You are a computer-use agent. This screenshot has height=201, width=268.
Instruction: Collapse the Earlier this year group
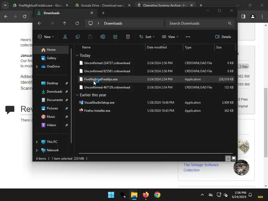point(77,95)
